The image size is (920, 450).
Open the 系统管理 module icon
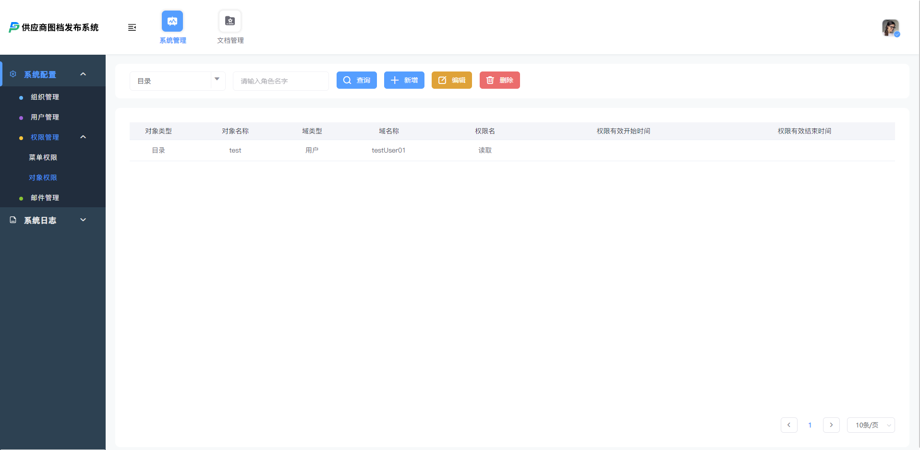(x=172, y=21)
